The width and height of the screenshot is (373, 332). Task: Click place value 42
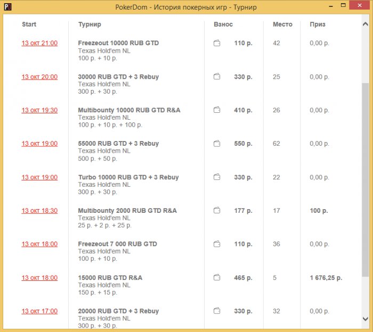coord(277,43)
